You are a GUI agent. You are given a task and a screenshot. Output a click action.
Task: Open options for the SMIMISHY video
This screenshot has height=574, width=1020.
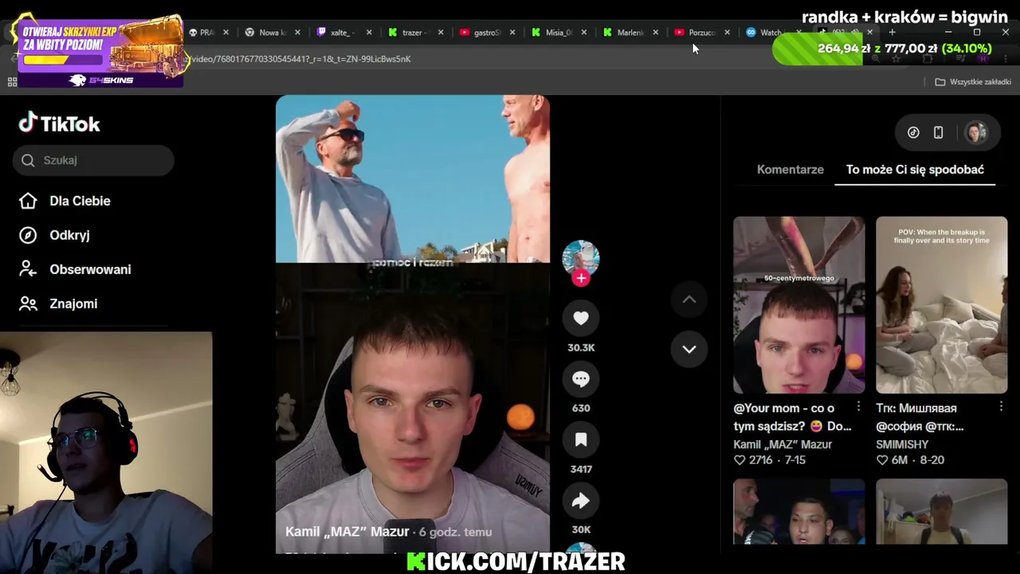coord(1001,407)
